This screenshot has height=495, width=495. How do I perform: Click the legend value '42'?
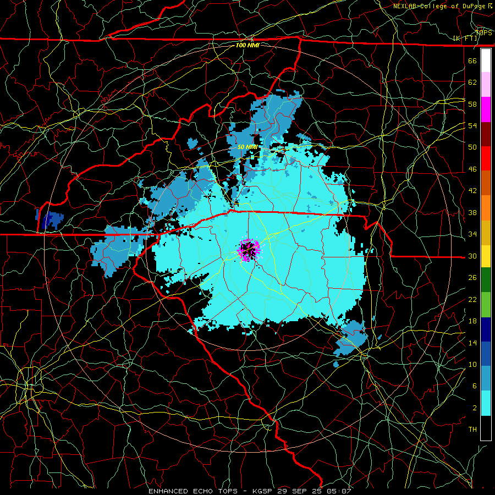(x=472, y=191)
